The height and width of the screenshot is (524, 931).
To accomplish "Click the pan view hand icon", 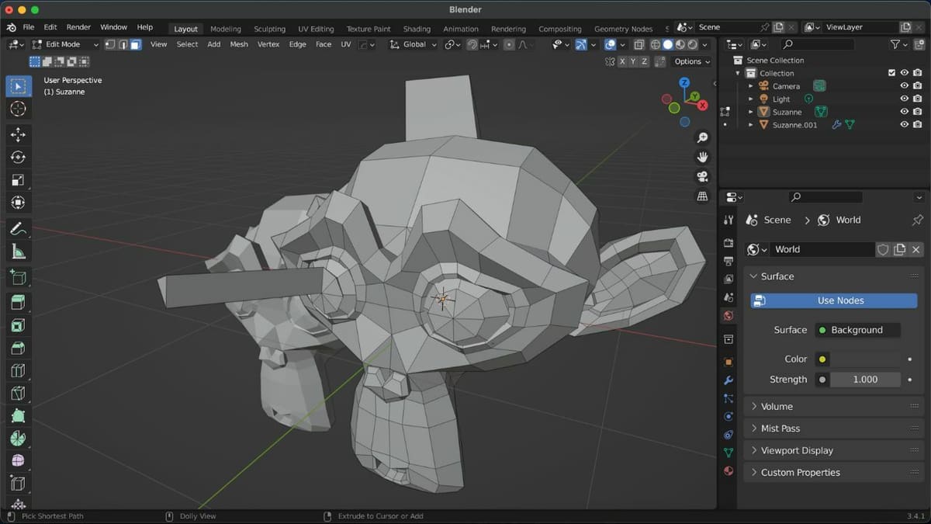I will click(x=702, y=158).
